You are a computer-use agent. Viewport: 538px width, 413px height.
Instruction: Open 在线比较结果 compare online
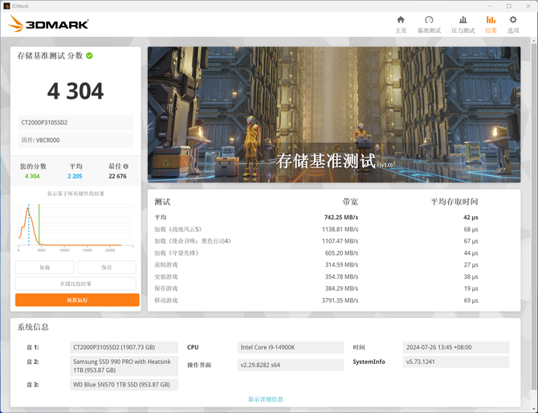coord(75,284)
